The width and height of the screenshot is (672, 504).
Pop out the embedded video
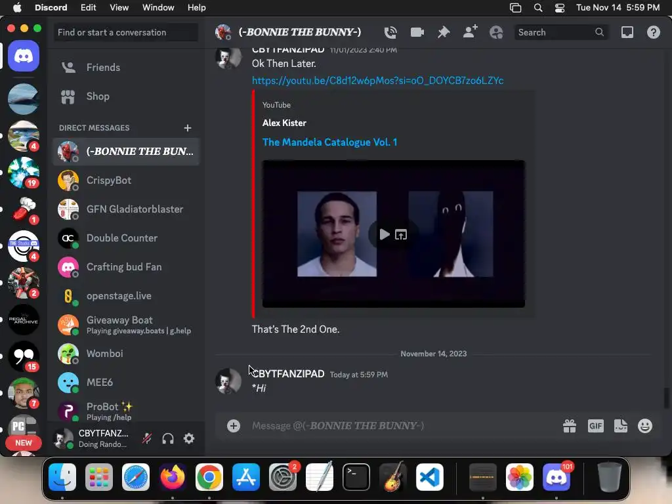(401, 234)
